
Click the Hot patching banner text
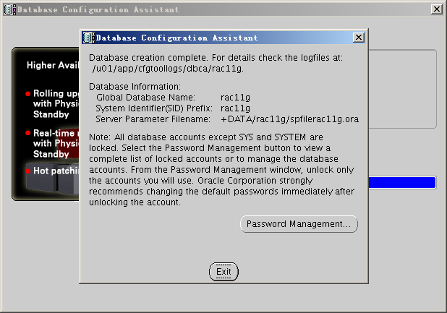[x=55, y=171]
